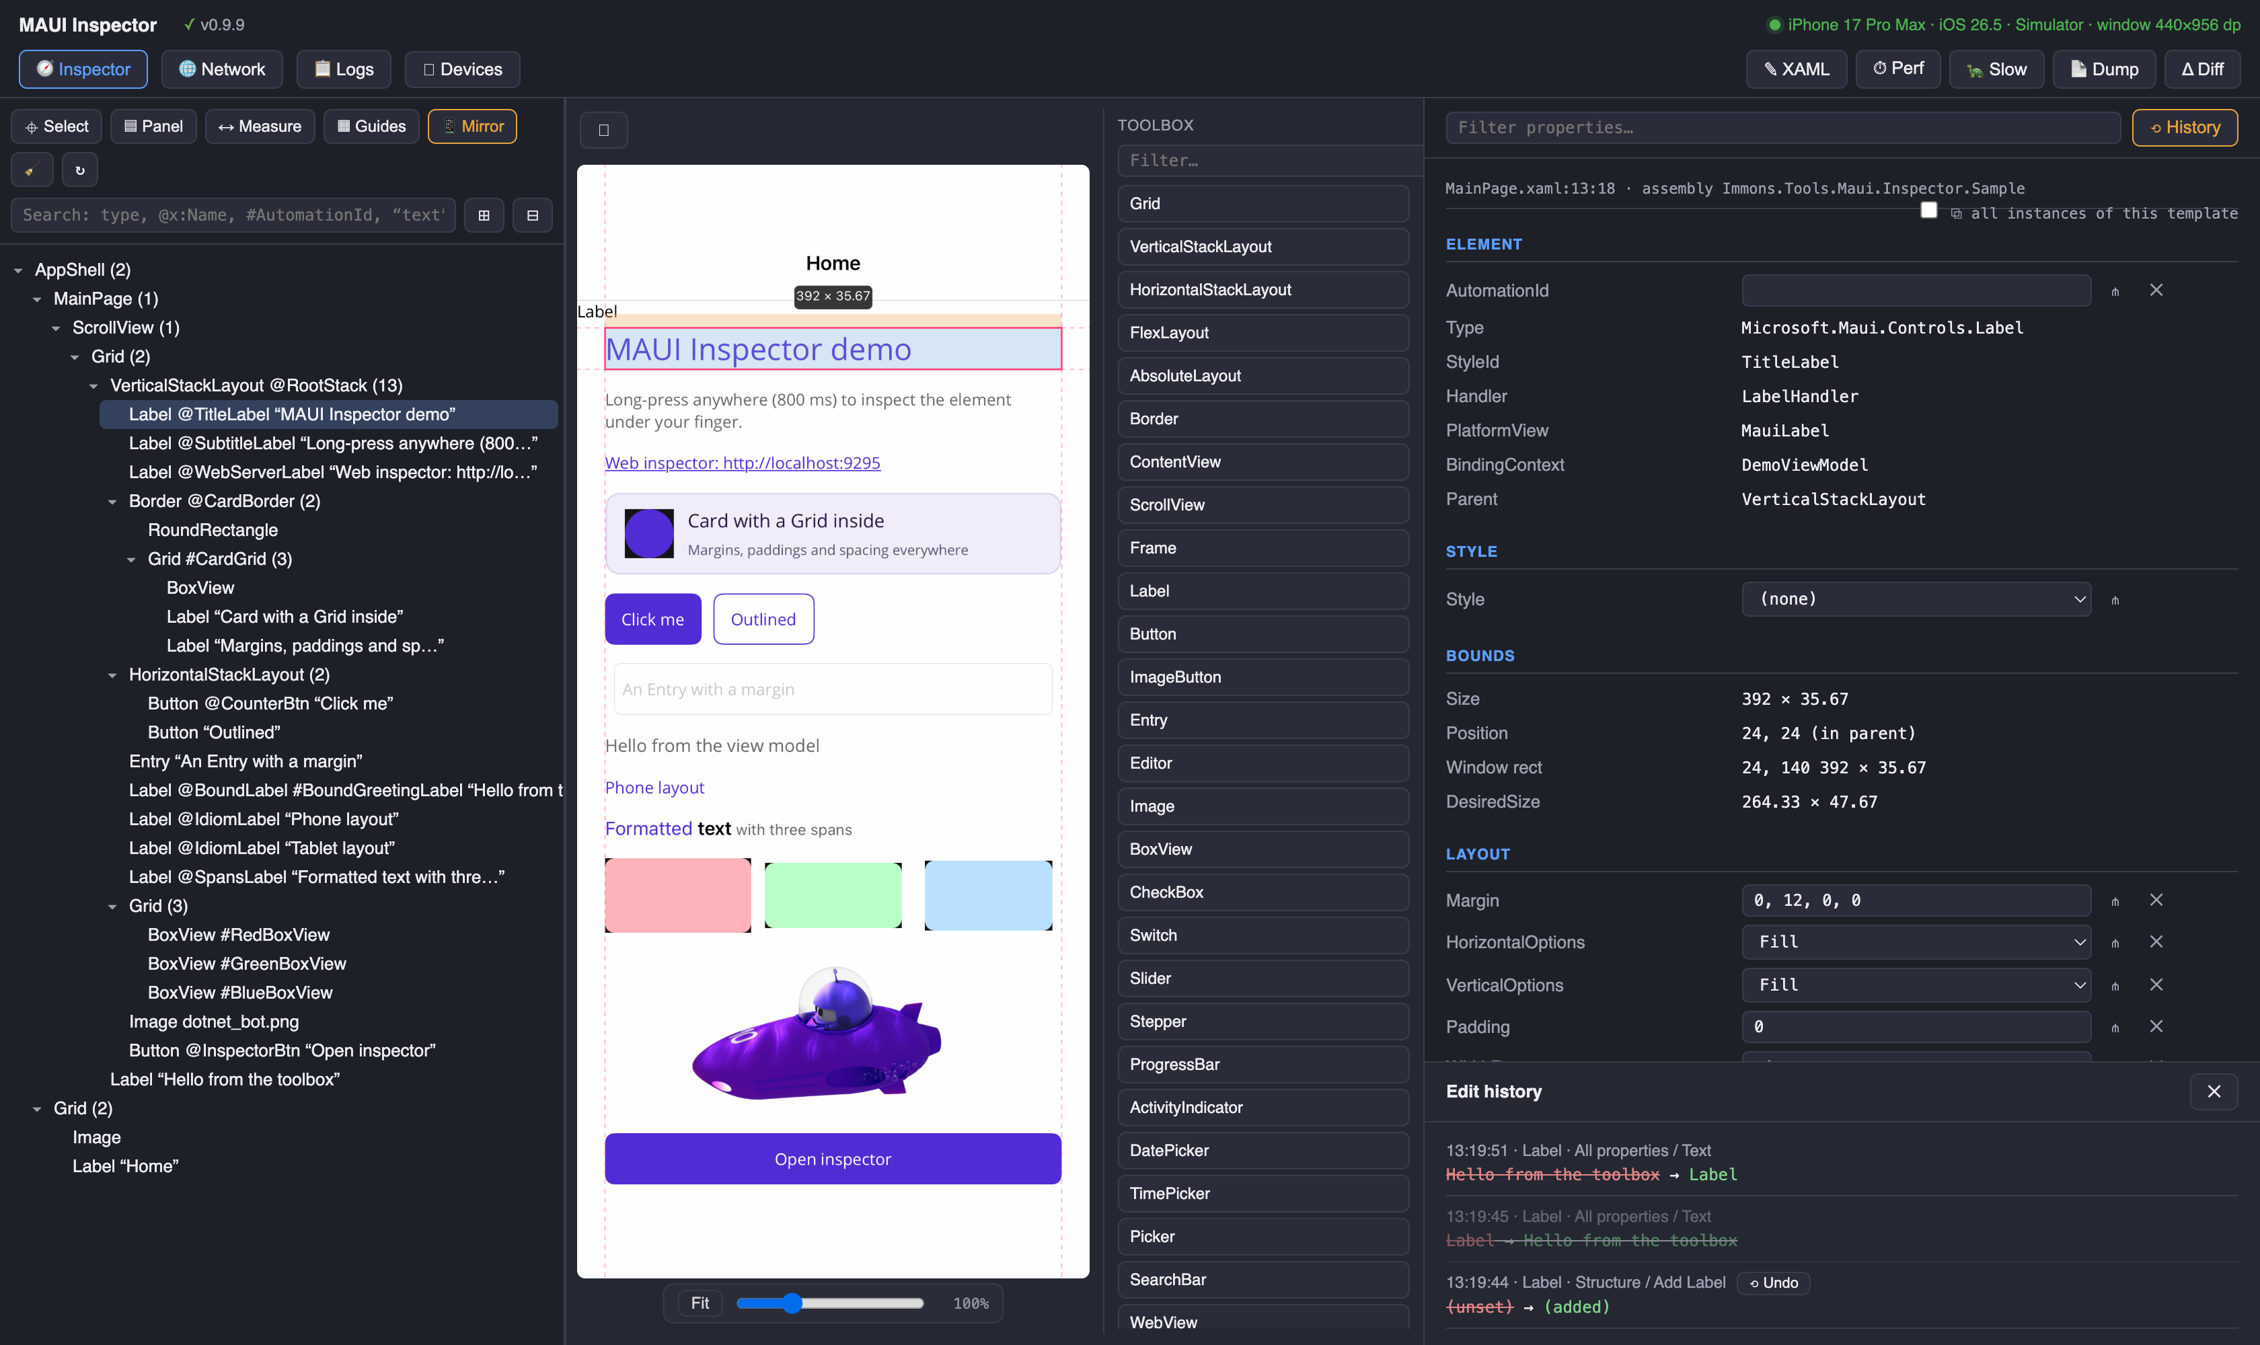Toggle the Measure tool
This screenshot has height=1345, width=2260.
259,126
